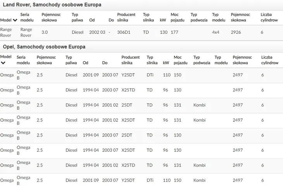Sort Land Rover table by Moc pojazdu

point(178,17)
